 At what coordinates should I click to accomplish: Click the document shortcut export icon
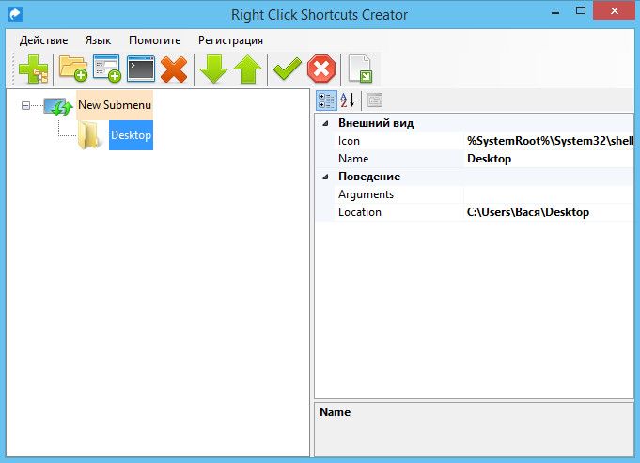coord(360,69)
